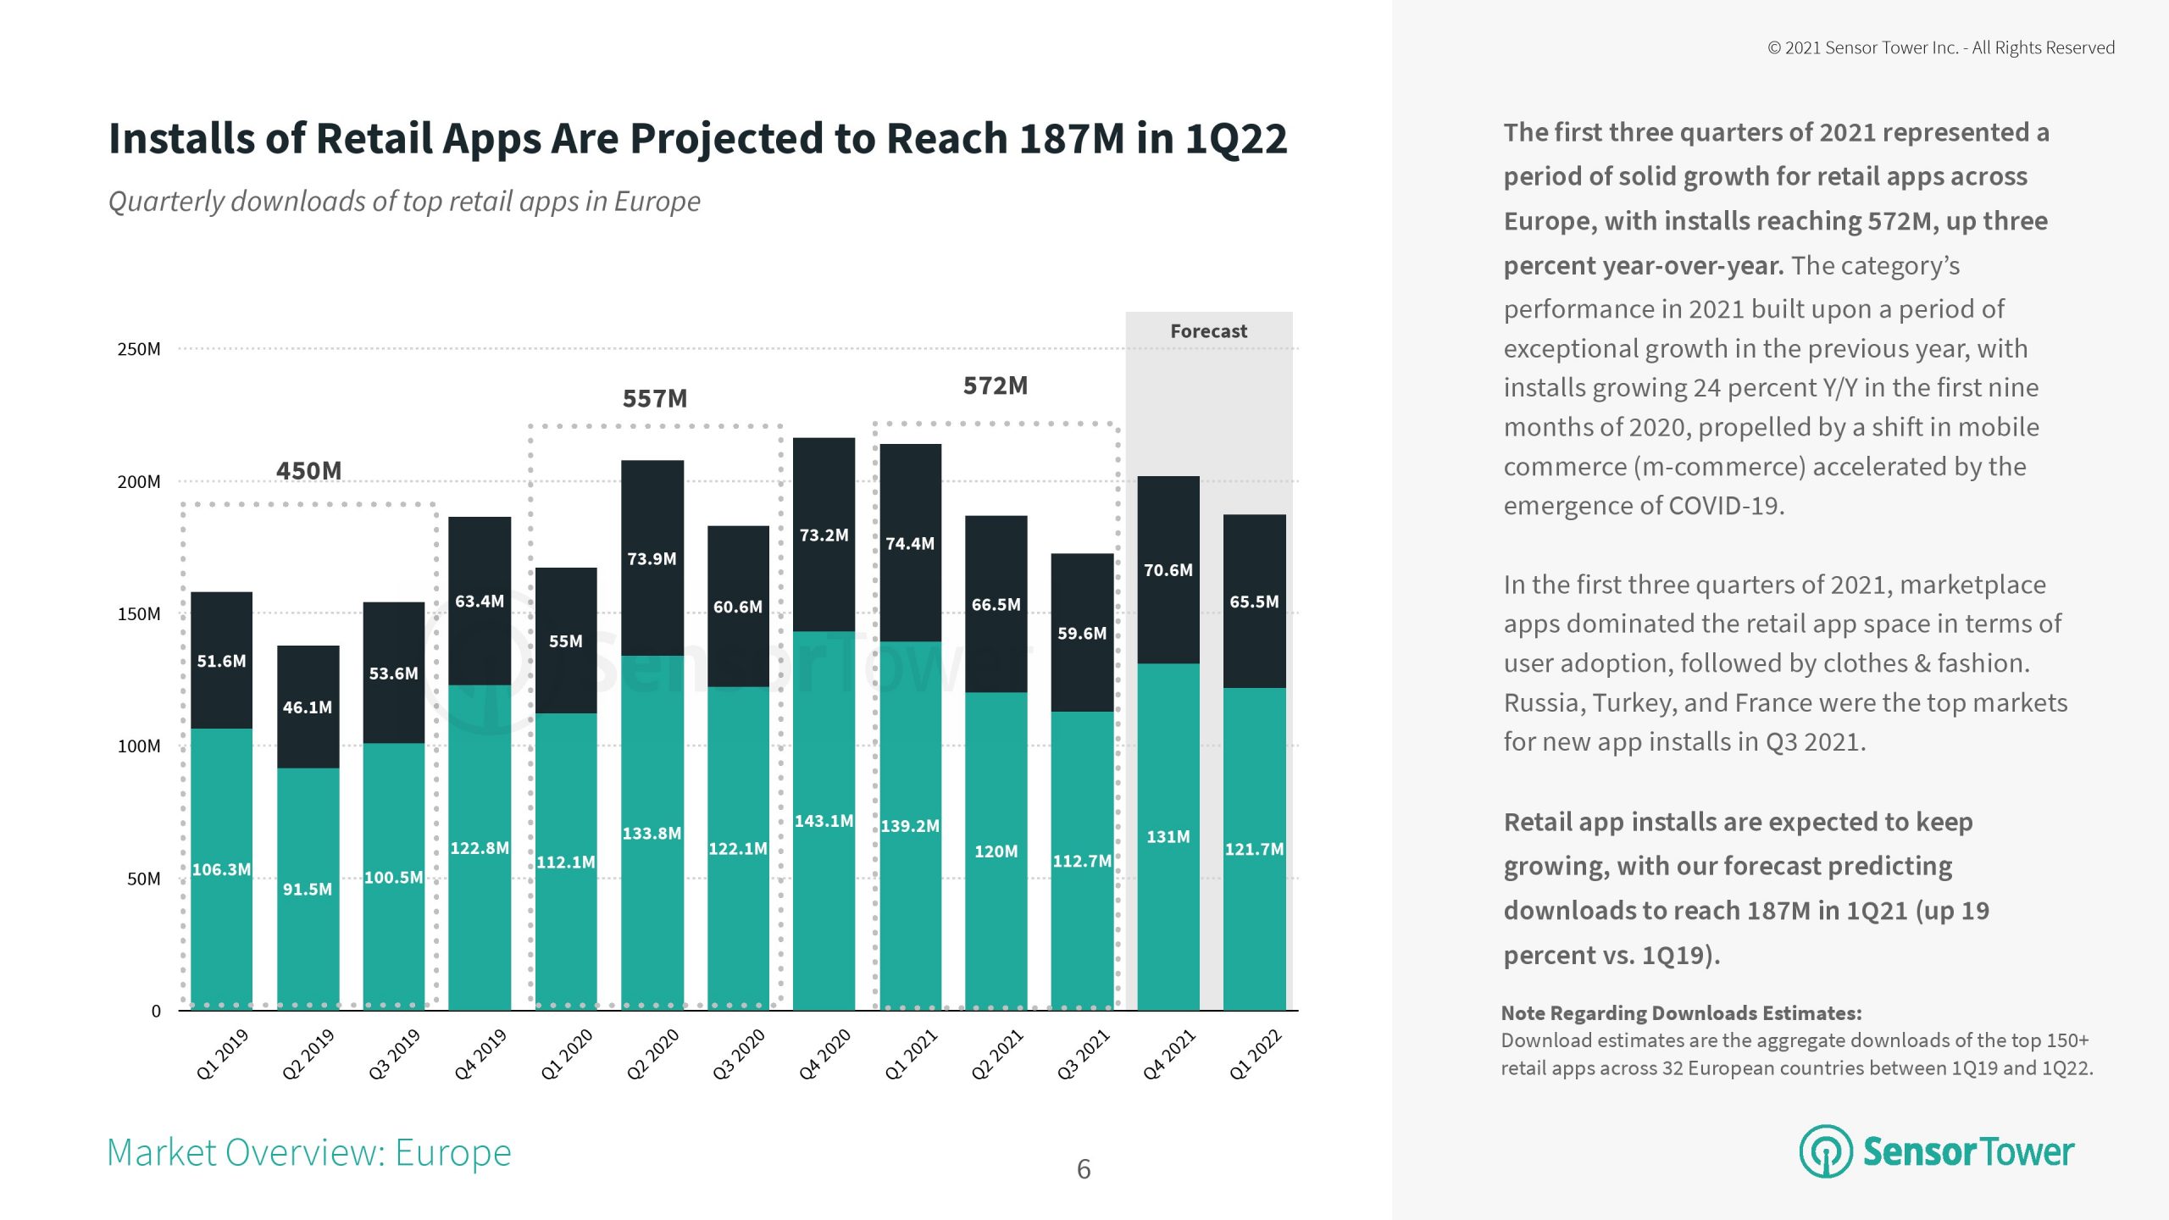The image size is (2169, 1220).
Task: Select the Q4 2021 forecast dark segment 70.6M
Action: [x=1168, y=570]
